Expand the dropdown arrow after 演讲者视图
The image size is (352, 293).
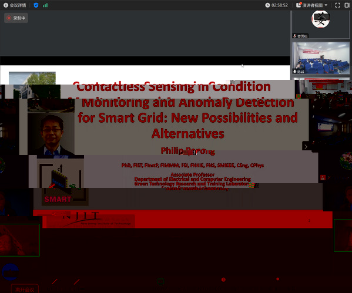coord(326,5)
